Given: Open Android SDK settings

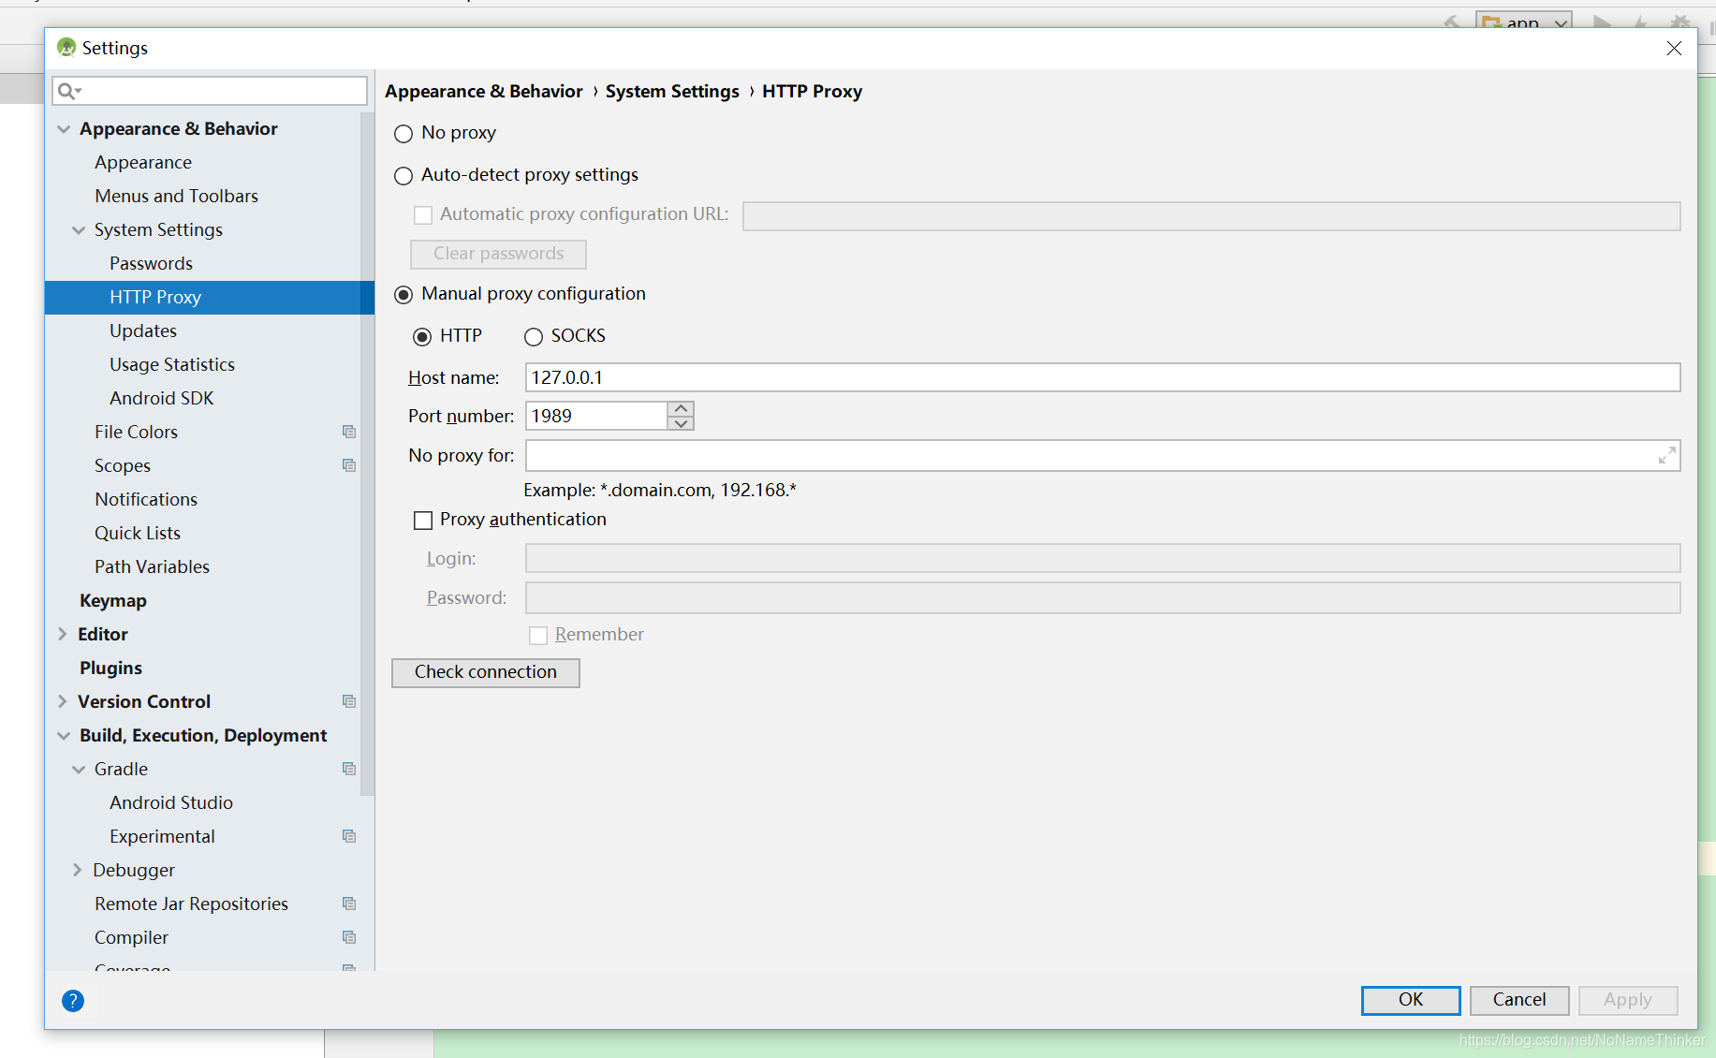Looking at the screenshot, I should (x=161, y=398).
